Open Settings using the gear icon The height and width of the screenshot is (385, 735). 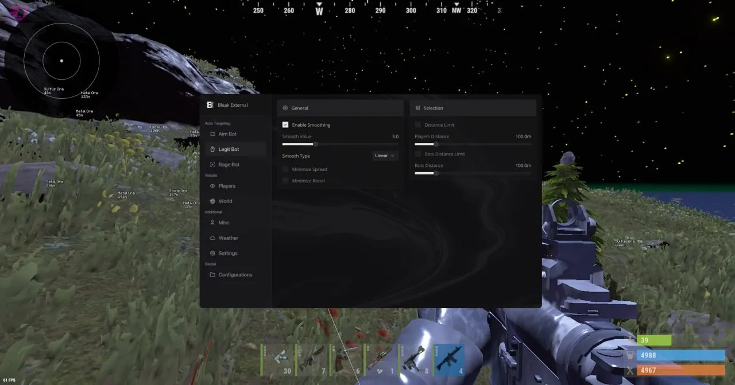point(212,254)
